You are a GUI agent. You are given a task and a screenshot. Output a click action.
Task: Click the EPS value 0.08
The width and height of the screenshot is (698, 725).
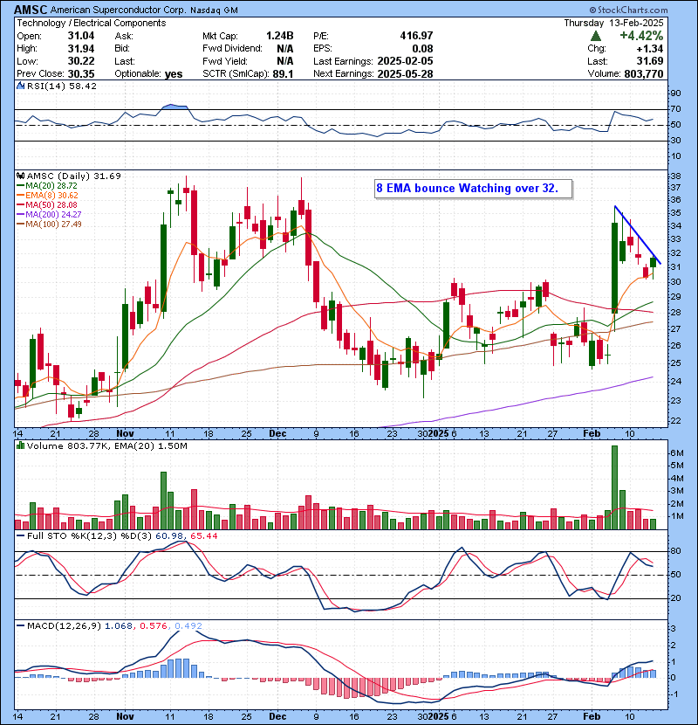(x=422, y=49)
